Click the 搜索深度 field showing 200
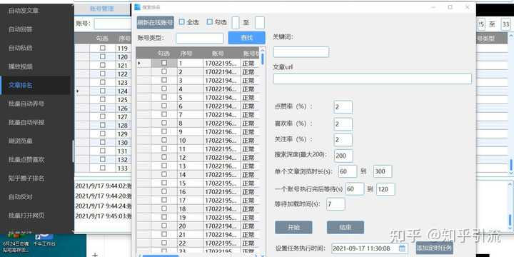514x257 pixels. coord(343,156)
